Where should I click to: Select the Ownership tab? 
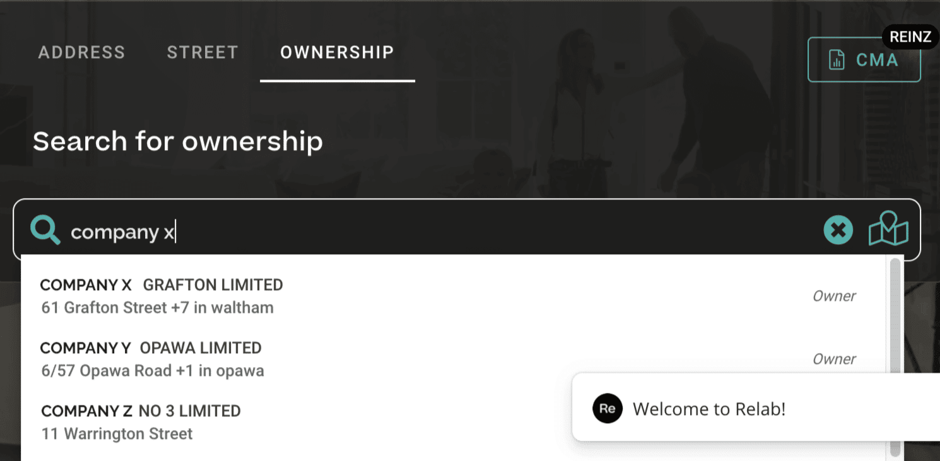(x=338, y=52)
